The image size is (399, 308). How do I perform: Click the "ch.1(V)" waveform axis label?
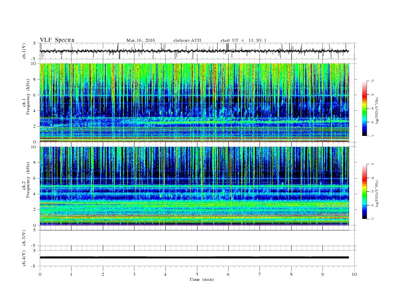[x=24, y=51]
